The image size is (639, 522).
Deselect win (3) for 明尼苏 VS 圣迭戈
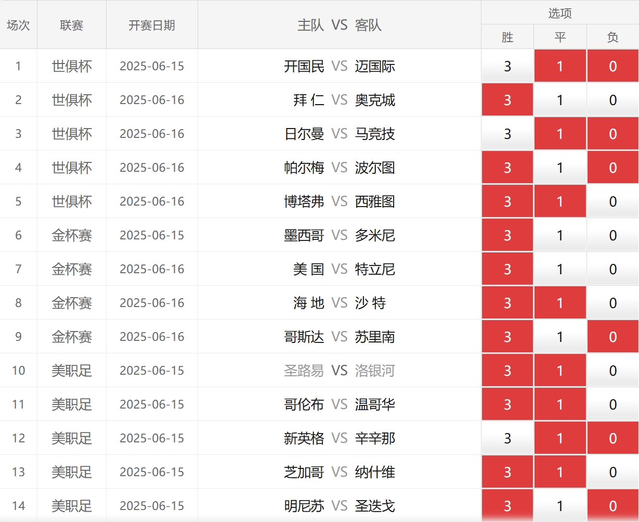coord(507,505)
